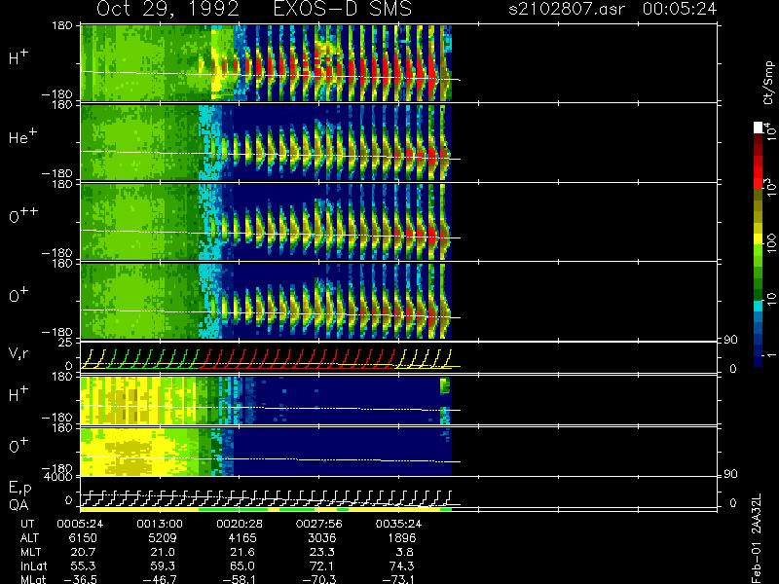Screen dimensions: 779x584
Task: Click the MLat value "-73.1"
Action: point(398,579)
